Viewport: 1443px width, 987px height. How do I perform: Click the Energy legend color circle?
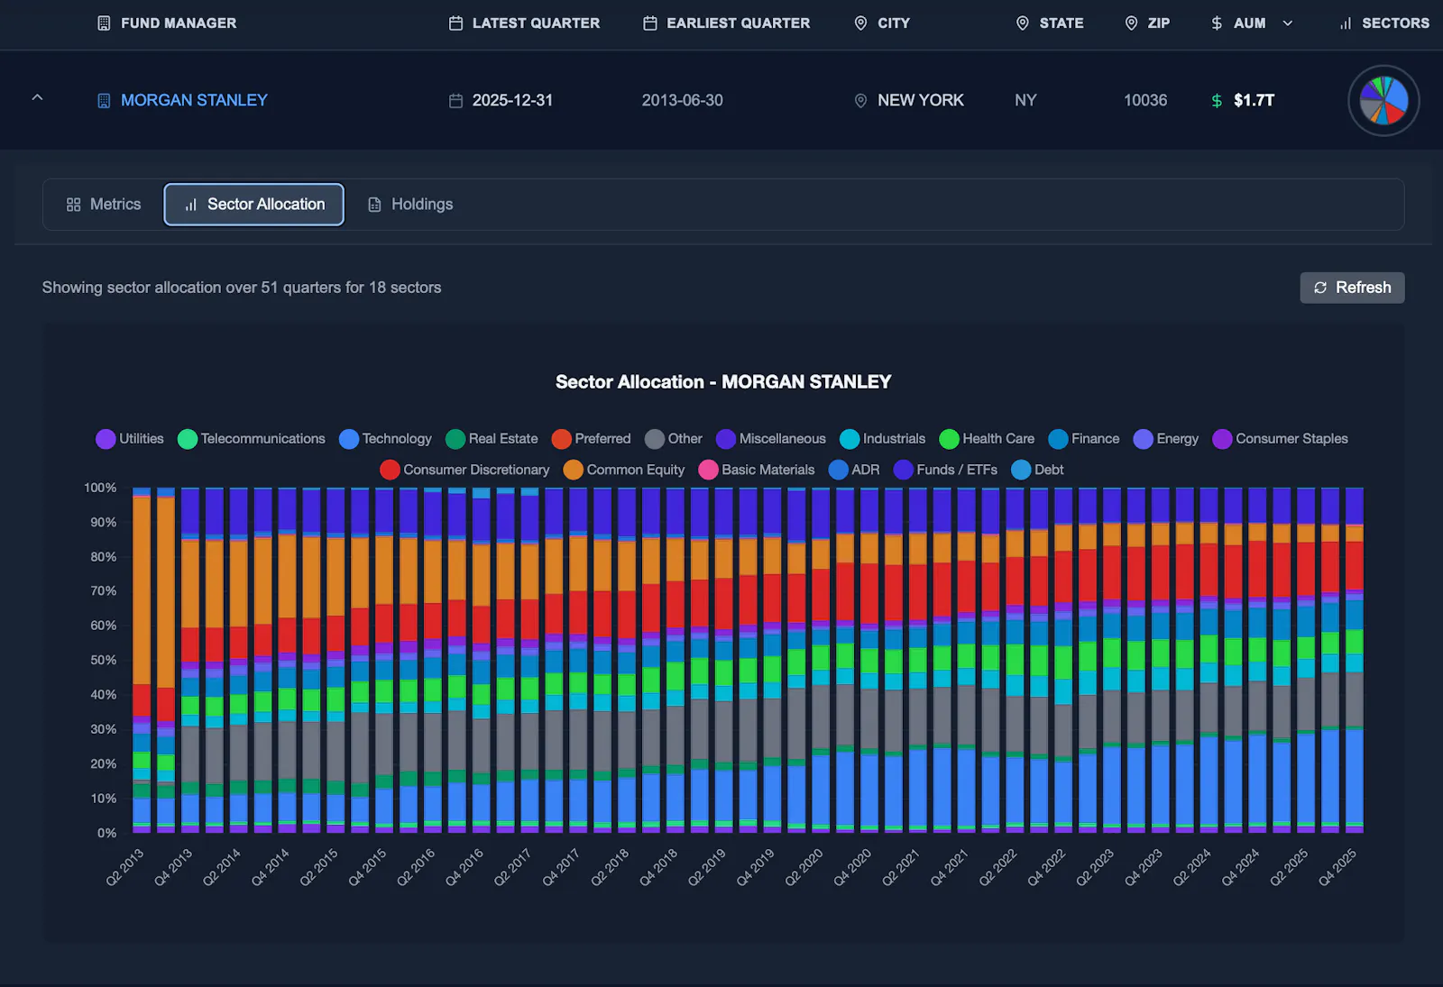coord(1144,439)
